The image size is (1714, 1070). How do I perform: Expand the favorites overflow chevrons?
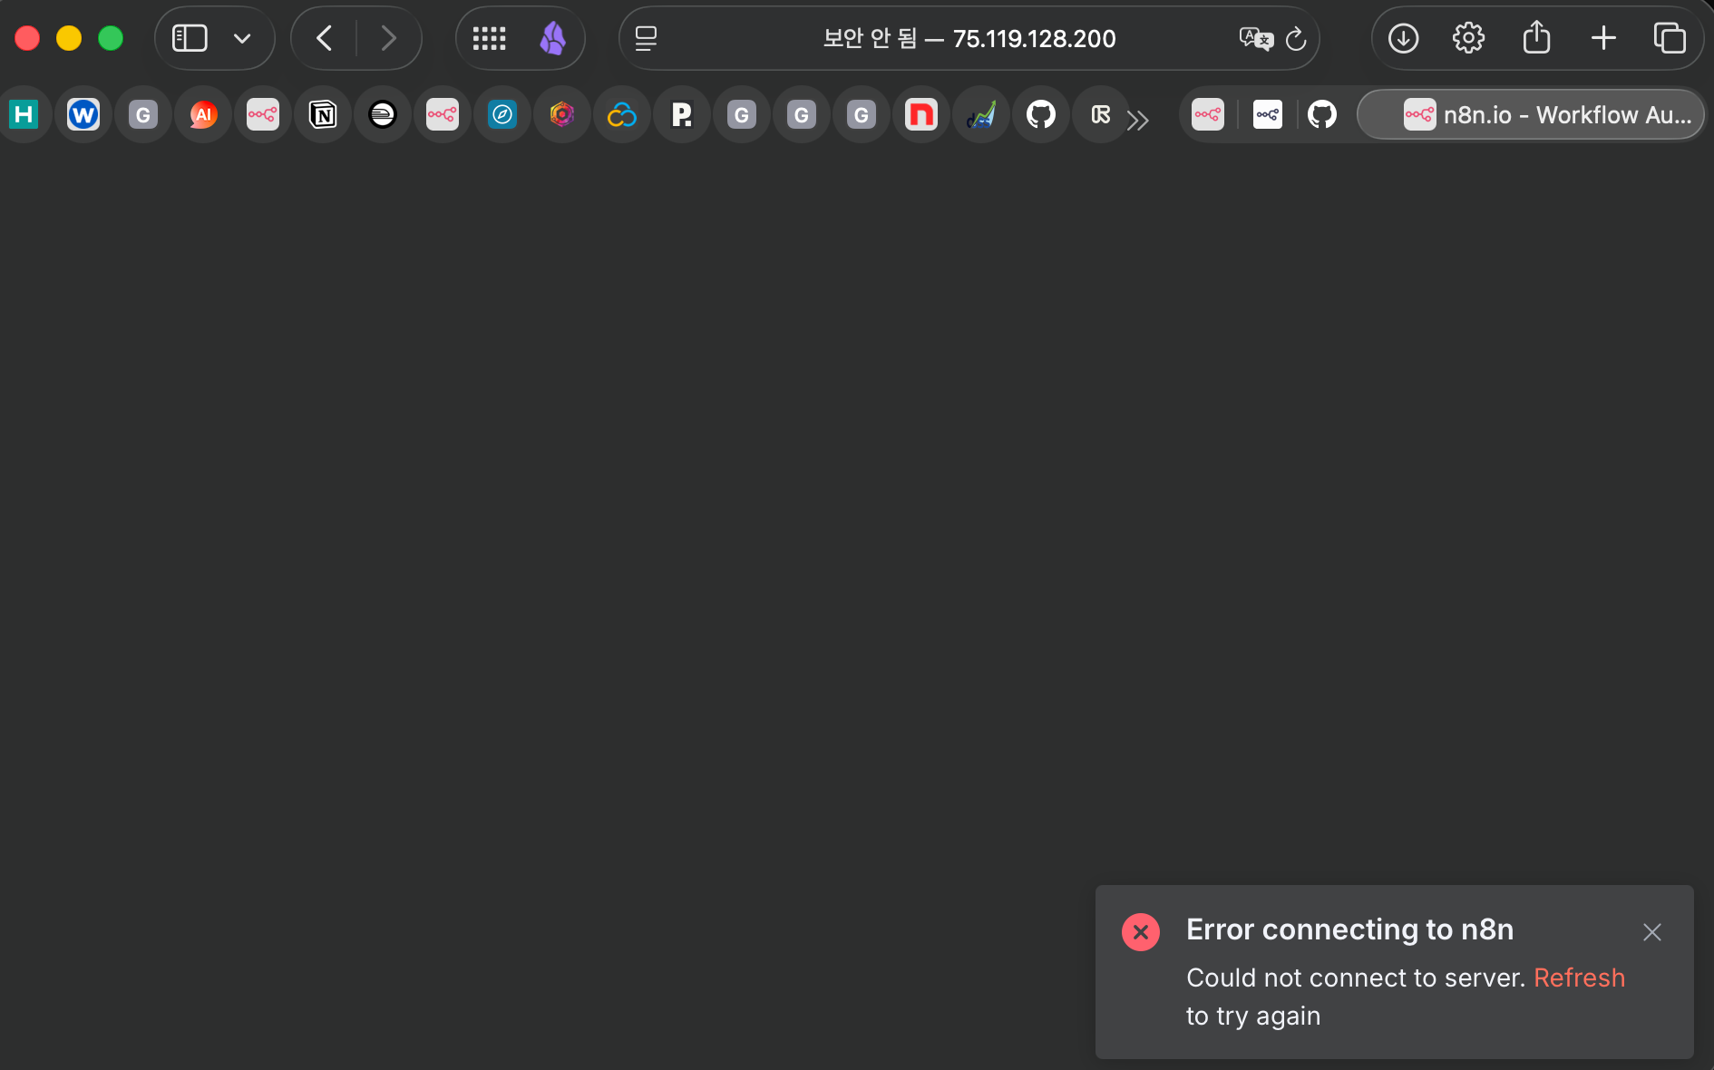coord(1138,119)
